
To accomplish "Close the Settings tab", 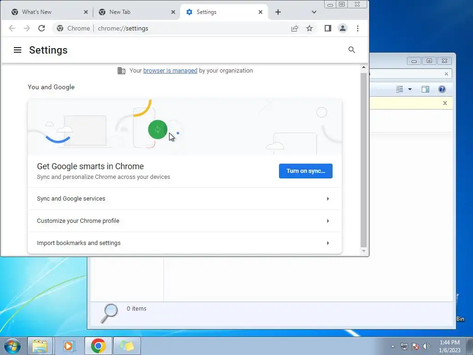I will tap(261, 12).
